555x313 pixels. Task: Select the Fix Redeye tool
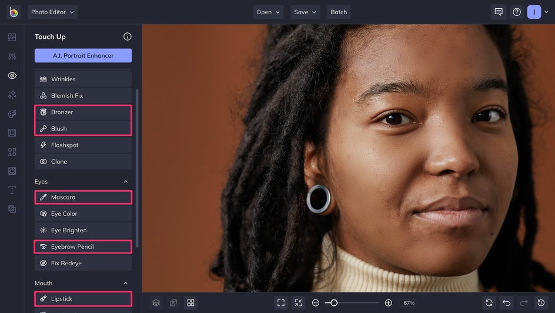click(x=83, y=263)
